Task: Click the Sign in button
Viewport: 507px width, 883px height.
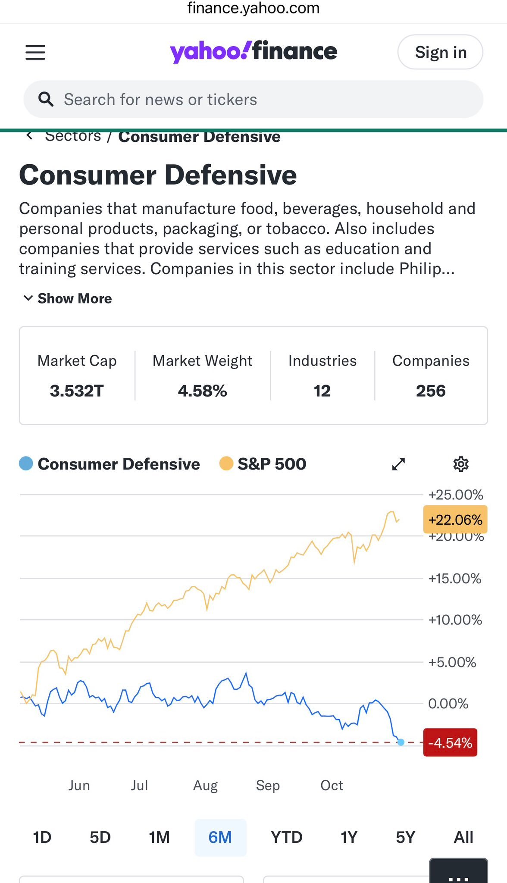Action: tap(440, 52)
